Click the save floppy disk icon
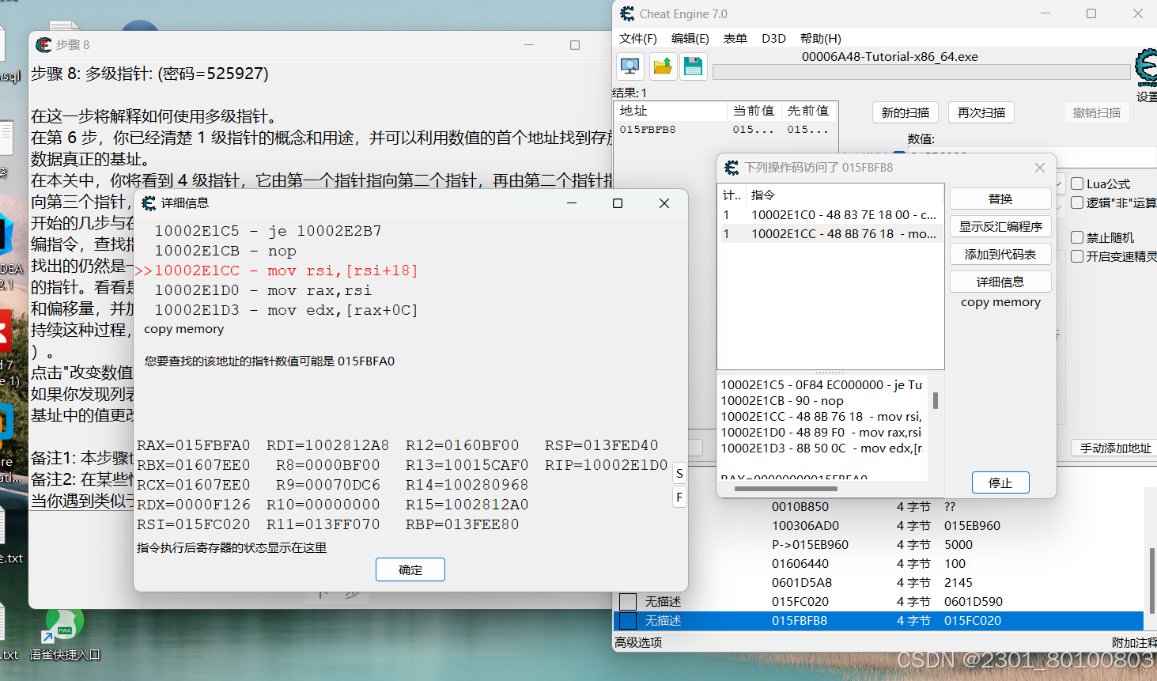The image size is (1157, 681). click(x=694, y=66)
